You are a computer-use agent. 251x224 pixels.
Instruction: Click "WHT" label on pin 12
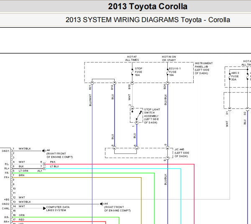[22, 198]
